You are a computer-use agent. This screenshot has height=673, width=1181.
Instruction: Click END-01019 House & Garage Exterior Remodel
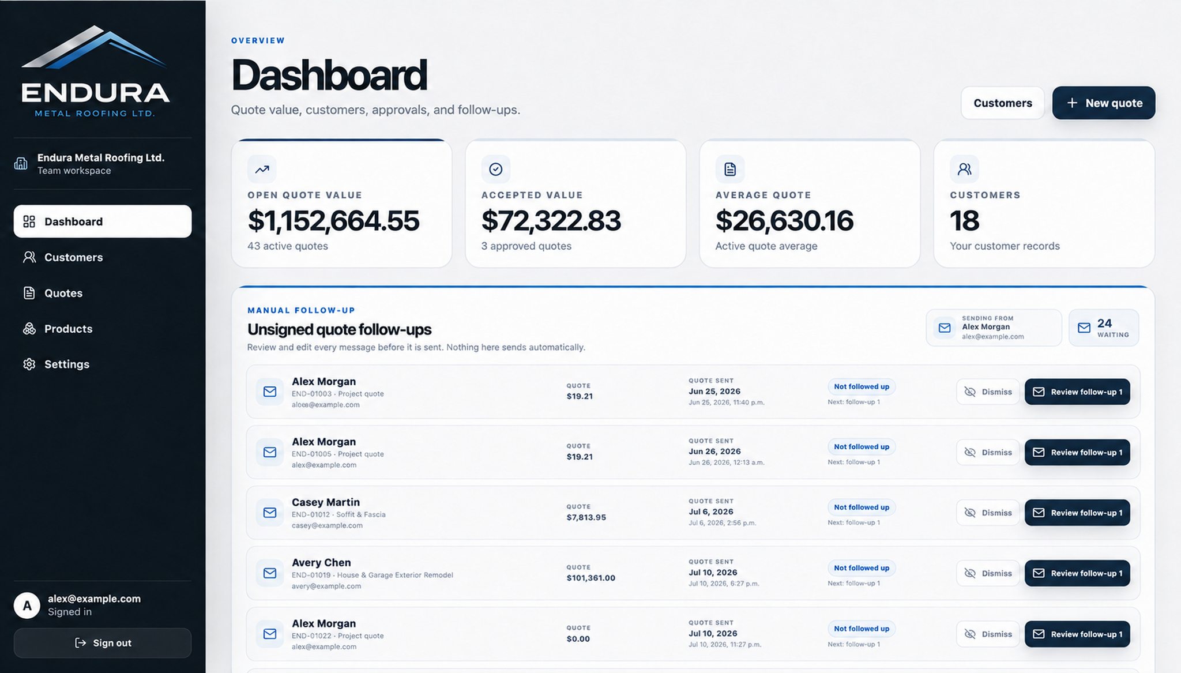pyautogui.click(x=372, y=575)
